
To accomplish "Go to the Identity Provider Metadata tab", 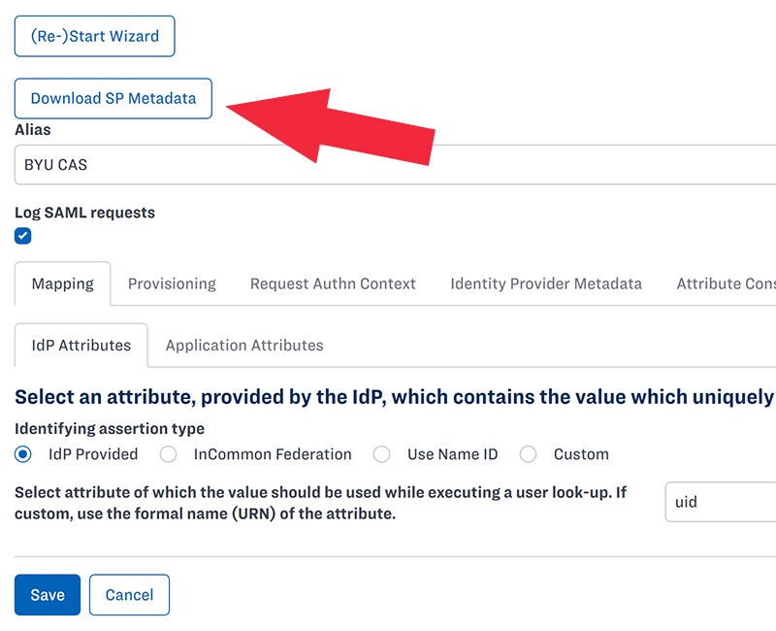I will (x=546, y=283).
